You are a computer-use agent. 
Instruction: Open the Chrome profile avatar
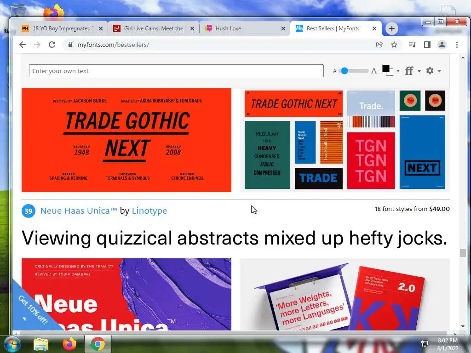point(442,45)
